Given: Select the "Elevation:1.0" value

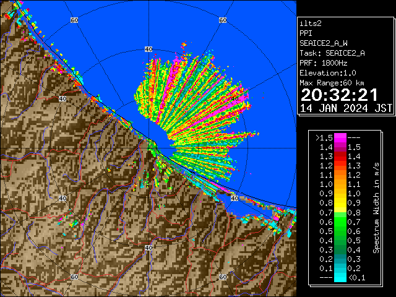Looking at the screenshot, I should point(328,73).
